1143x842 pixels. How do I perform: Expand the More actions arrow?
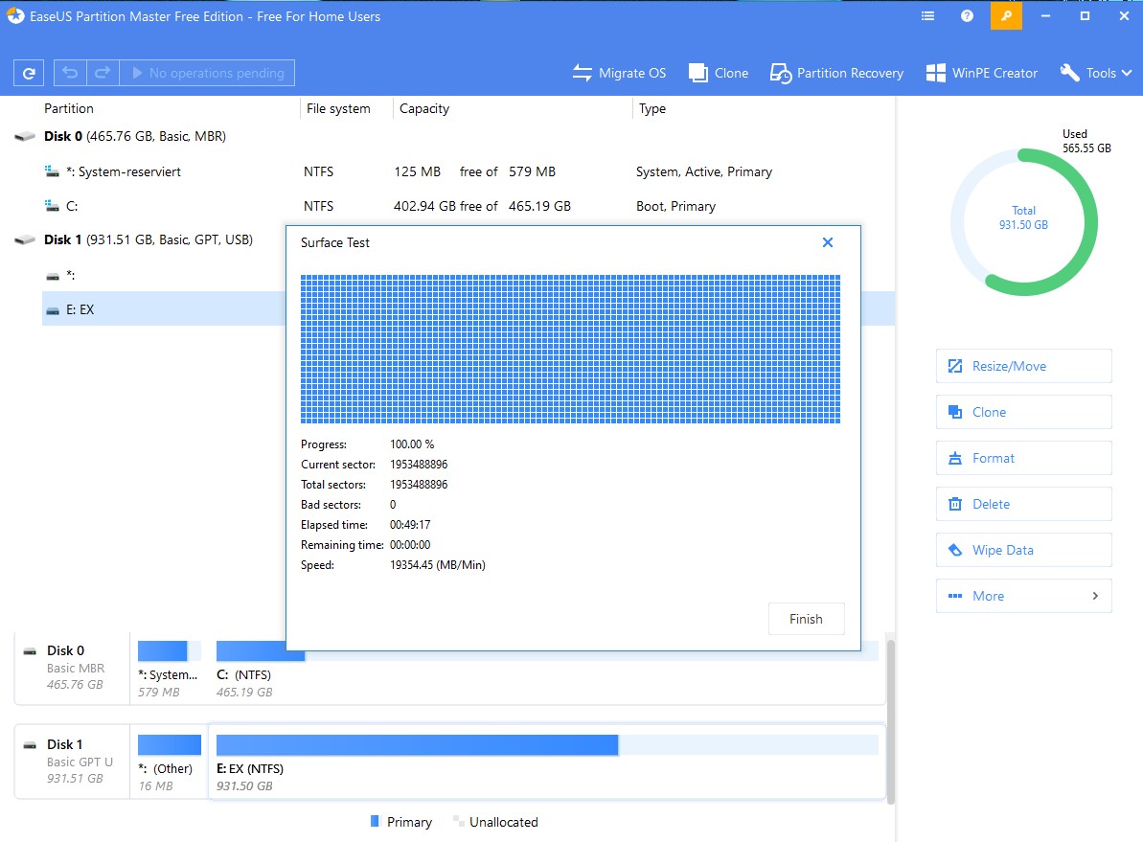tap(1095, 596)
